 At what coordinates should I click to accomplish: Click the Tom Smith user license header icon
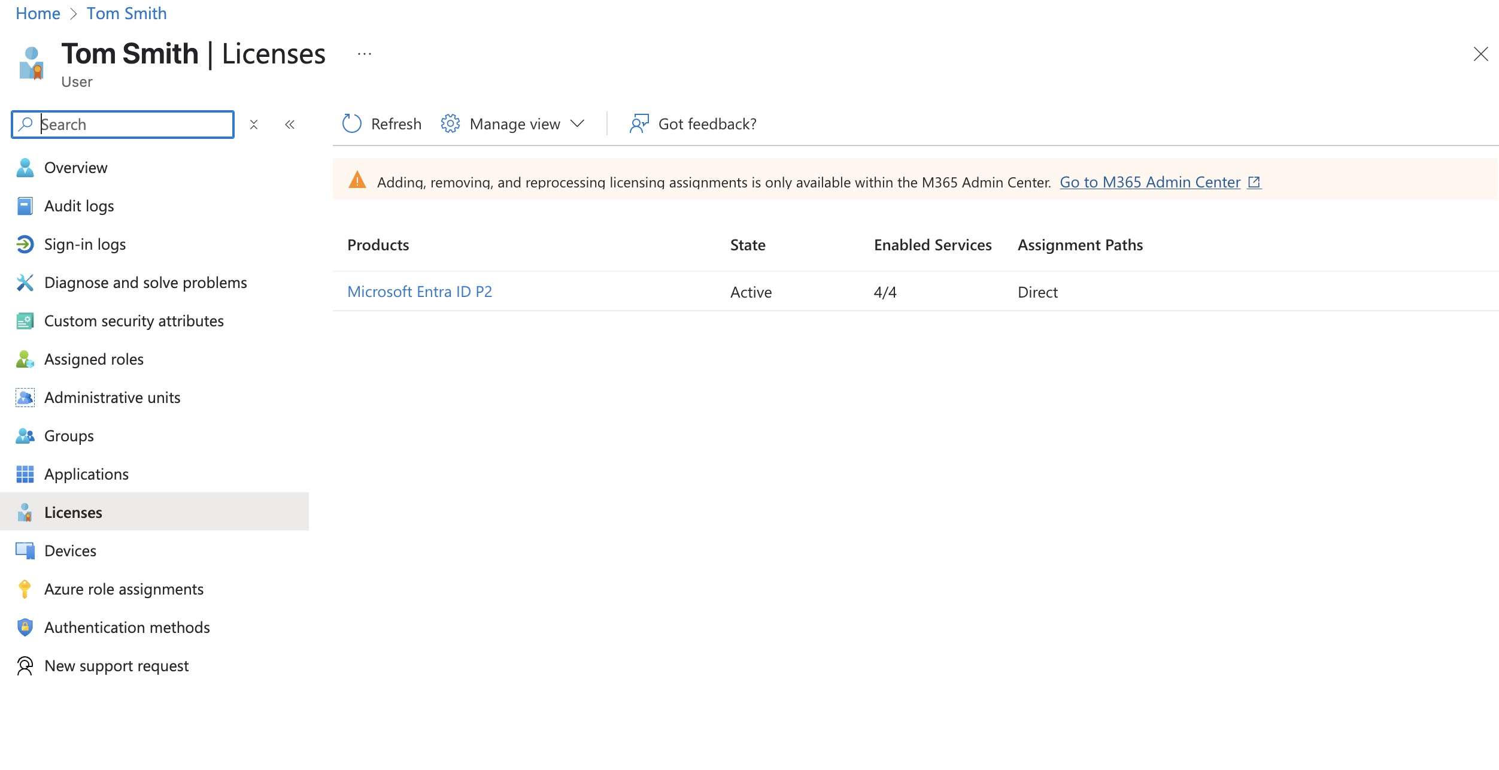point(31,63)
